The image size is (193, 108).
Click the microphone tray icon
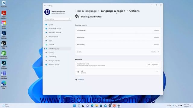[173, 106]
